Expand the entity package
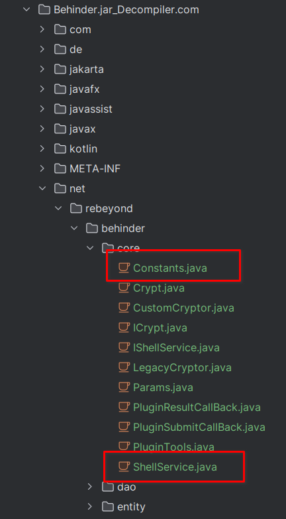Screen dimensions: 286x519 (x=90, y=506)
